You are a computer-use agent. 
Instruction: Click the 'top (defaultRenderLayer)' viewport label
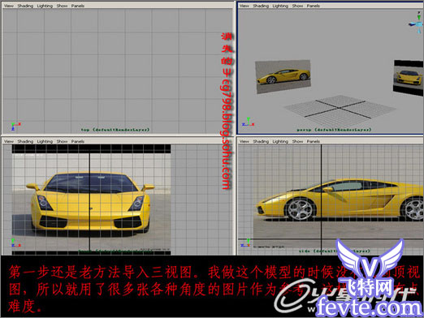coord(115,130)
